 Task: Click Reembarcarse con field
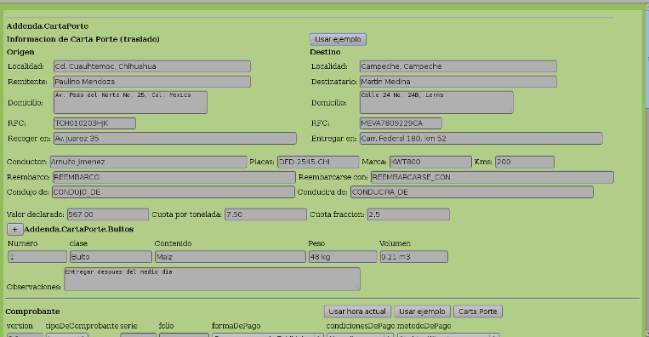tap(492, 177)
